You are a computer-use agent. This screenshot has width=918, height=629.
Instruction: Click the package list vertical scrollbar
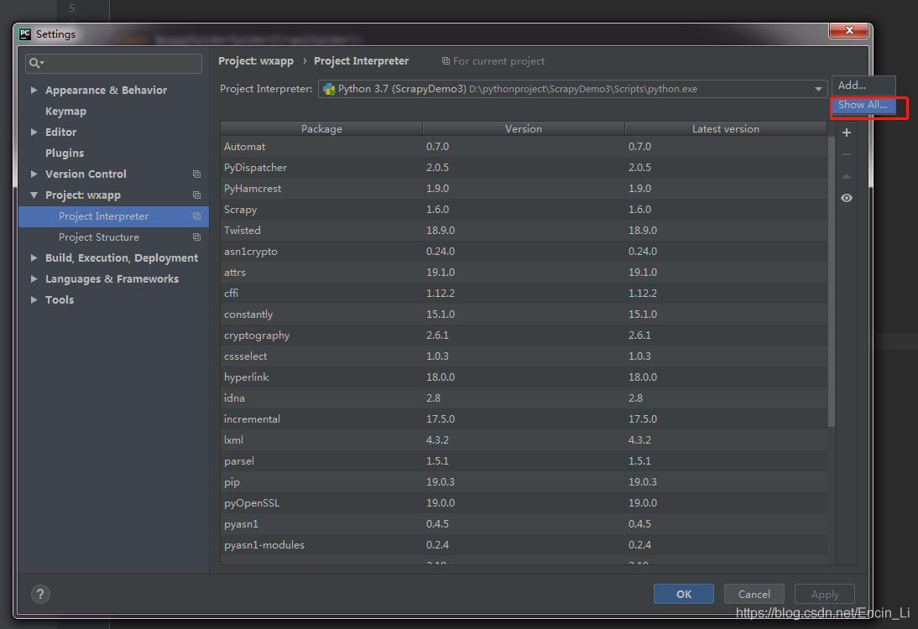pos(832,281)
